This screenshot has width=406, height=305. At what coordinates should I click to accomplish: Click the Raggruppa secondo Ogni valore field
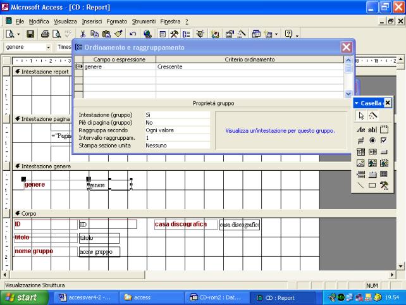click(177, 130)
